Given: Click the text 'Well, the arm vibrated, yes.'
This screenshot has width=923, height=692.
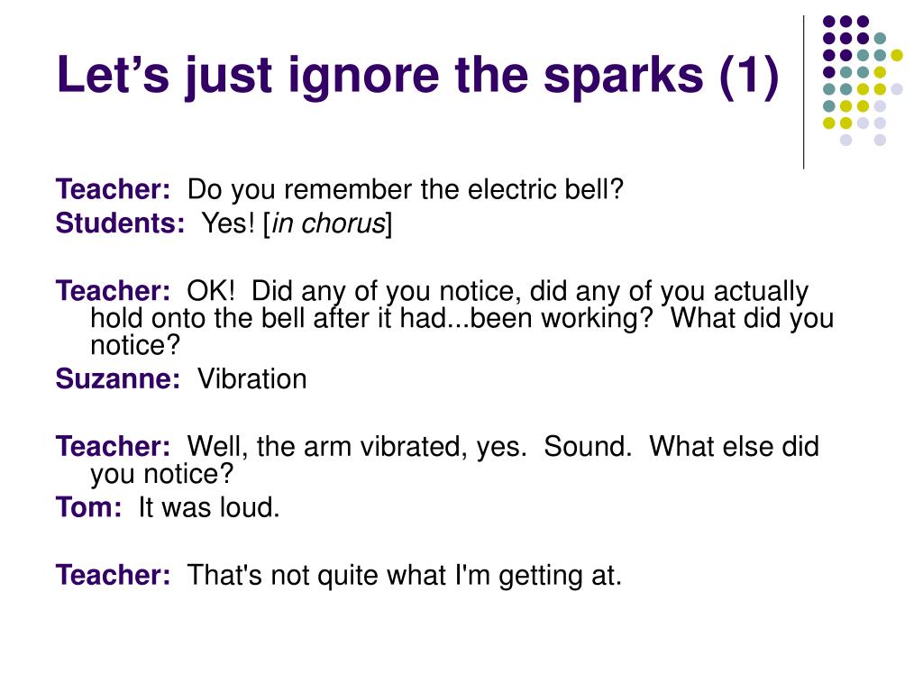Looking at the screenshot, I should (x=357, y=447).
